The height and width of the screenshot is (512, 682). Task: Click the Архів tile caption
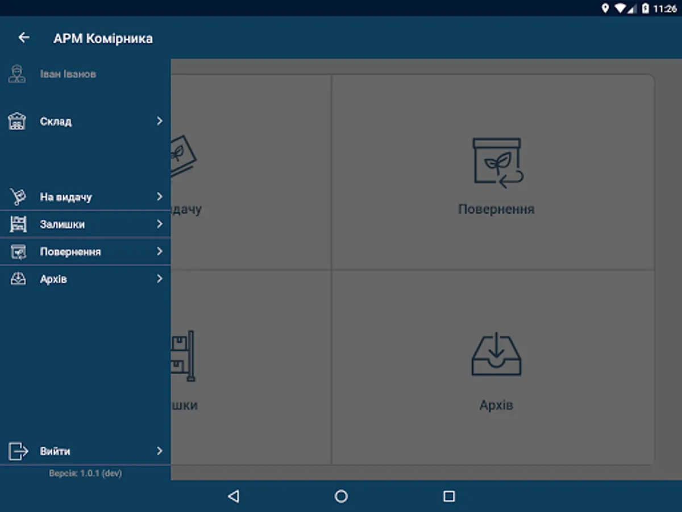click(x=496, y=406)
